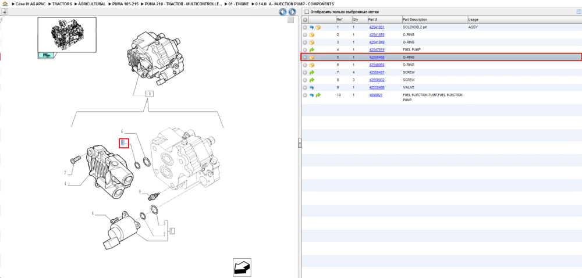
Task: Go back with the blue left arrow
Action: [x=282, y=12]
